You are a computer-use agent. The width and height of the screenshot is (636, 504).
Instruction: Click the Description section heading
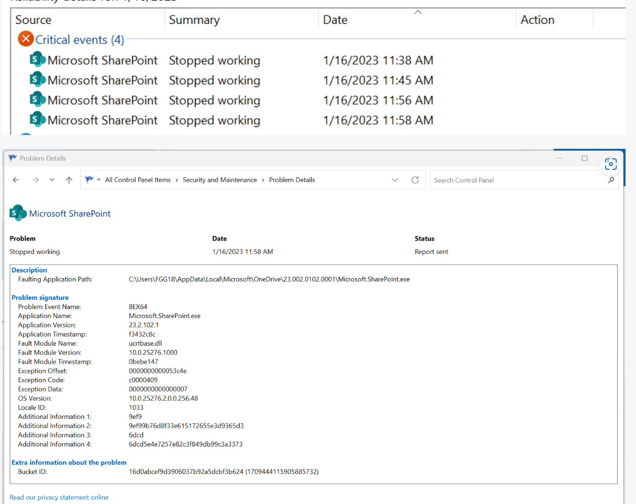[29, 270]
